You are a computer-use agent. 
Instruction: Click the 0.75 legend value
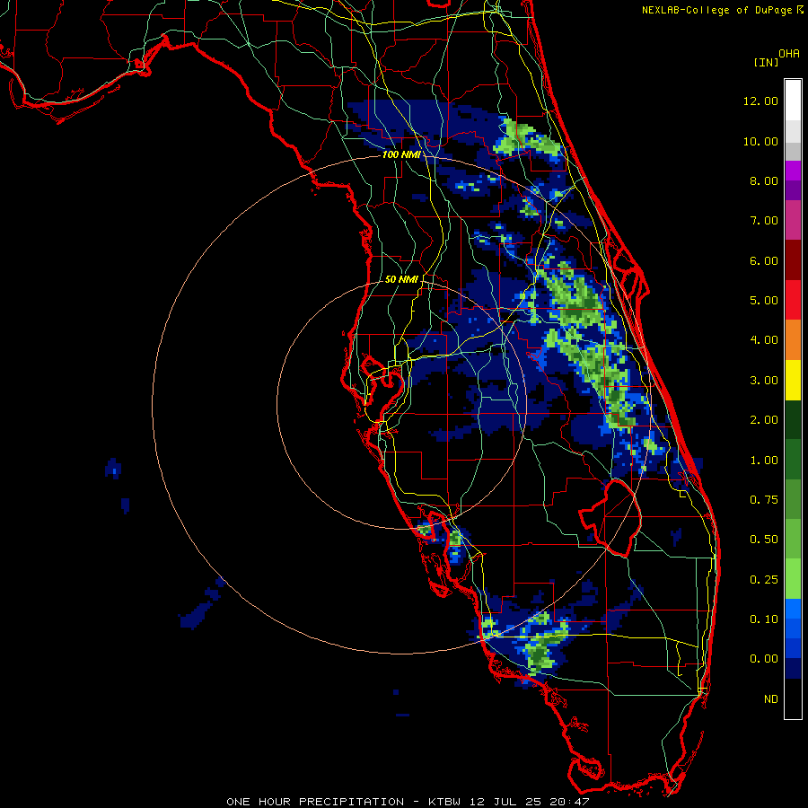coord(763,500)
